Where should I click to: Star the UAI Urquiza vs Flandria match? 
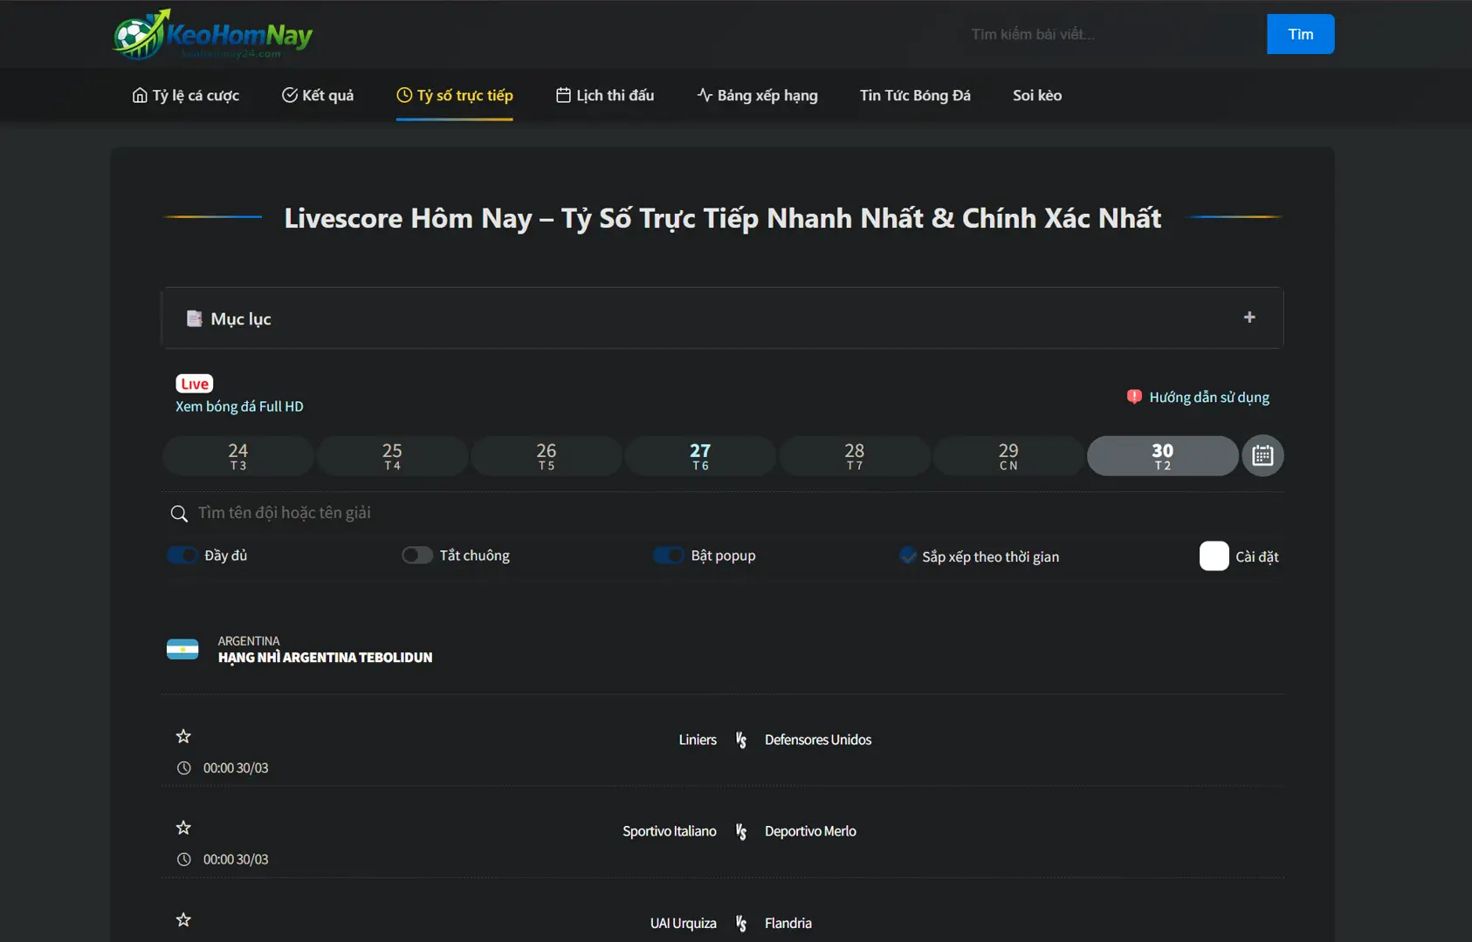pos(183,919)
